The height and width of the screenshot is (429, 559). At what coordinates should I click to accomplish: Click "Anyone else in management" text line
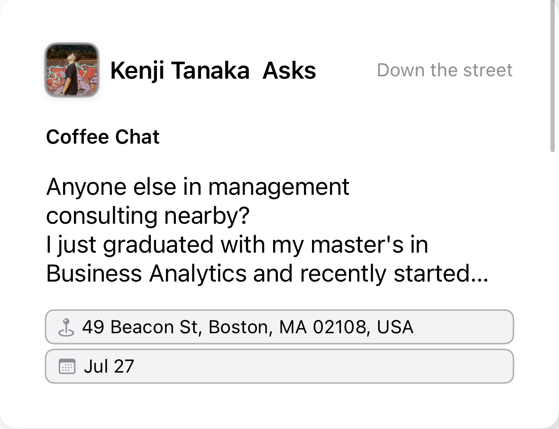[198, 187]
